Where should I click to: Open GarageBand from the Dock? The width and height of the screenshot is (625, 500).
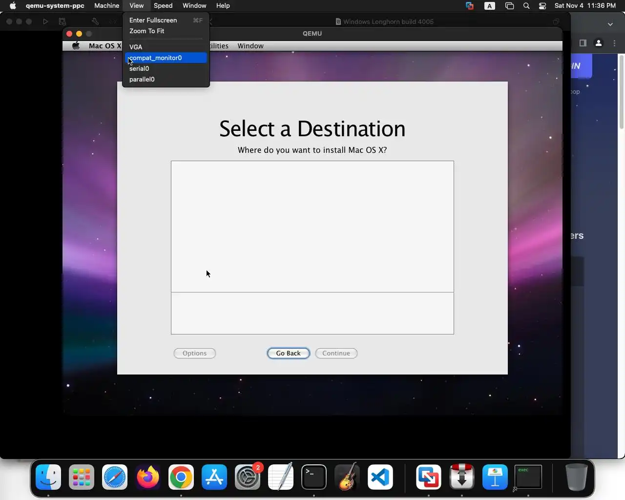[x=347, y=477]
